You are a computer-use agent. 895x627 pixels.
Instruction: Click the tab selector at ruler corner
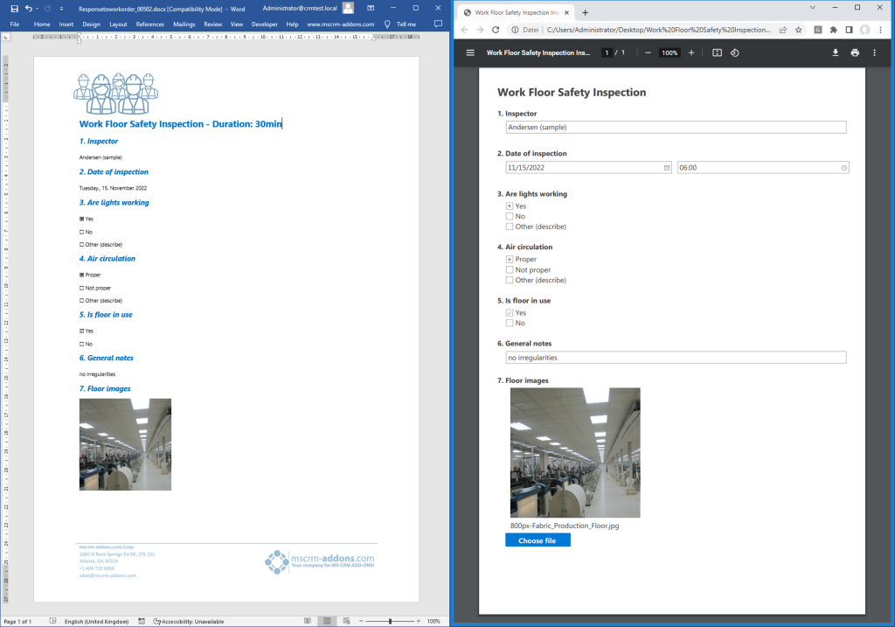click(x=6, y=37)
